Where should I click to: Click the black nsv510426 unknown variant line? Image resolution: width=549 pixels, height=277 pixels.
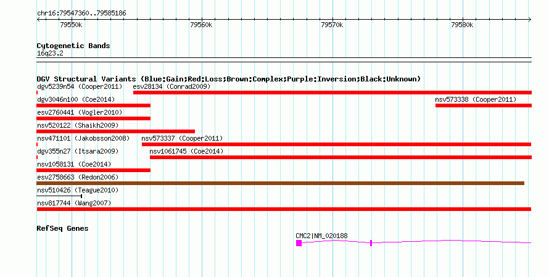(59, 196)
